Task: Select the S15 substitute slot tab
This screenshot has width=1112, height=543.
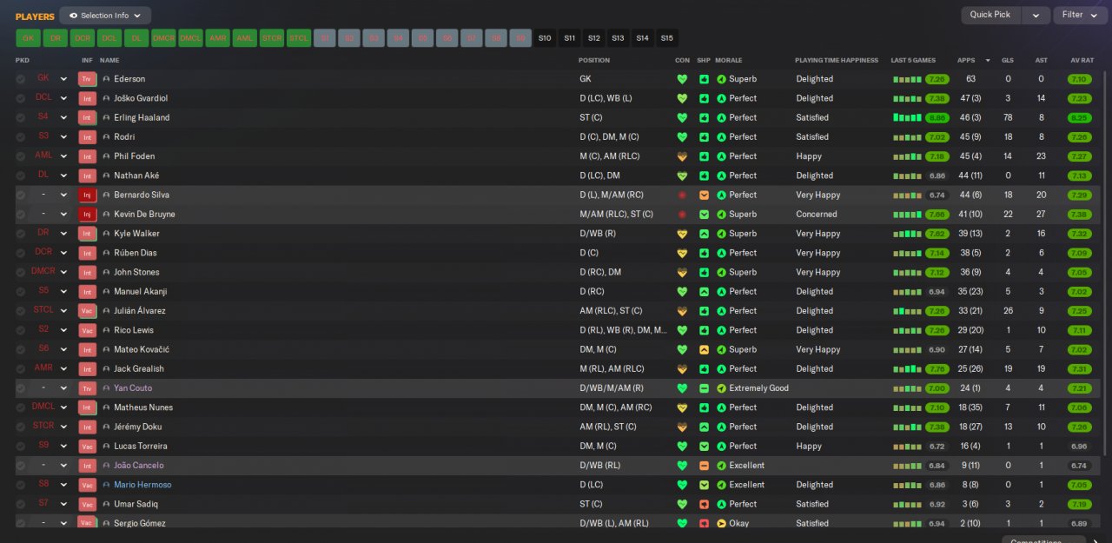Action: coord(666,38)
